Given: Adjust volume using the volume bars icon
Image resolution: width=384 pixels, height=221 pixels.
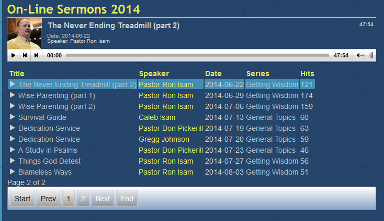Looking at the screenshot, I should pyautogui.click(x=365, y=55).
